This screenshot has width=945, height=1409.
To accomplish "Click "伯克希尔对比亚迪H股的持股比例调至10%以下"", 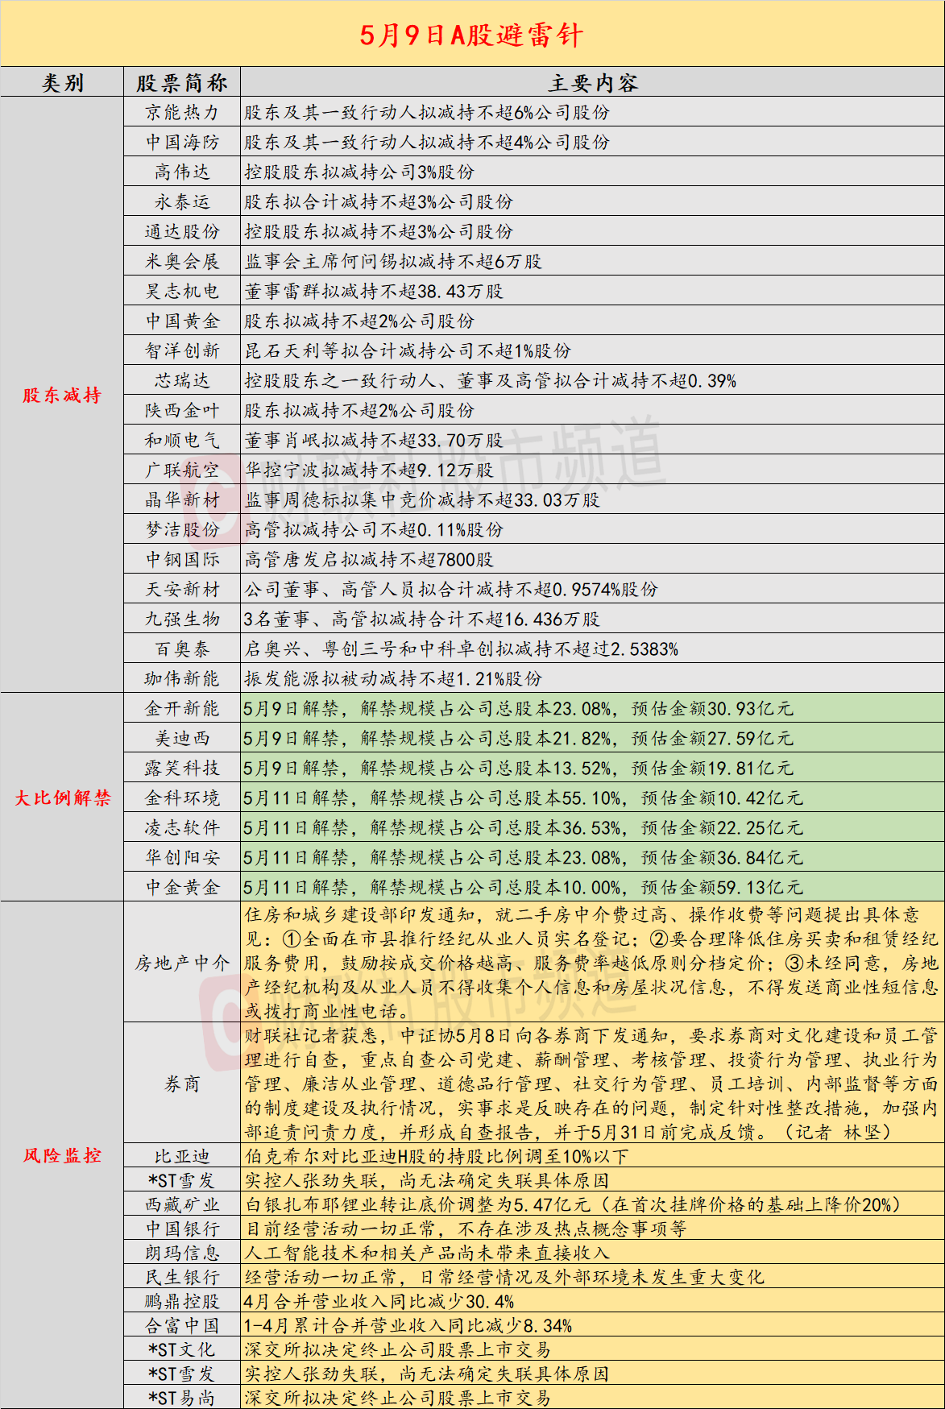I will (437, 1156).
